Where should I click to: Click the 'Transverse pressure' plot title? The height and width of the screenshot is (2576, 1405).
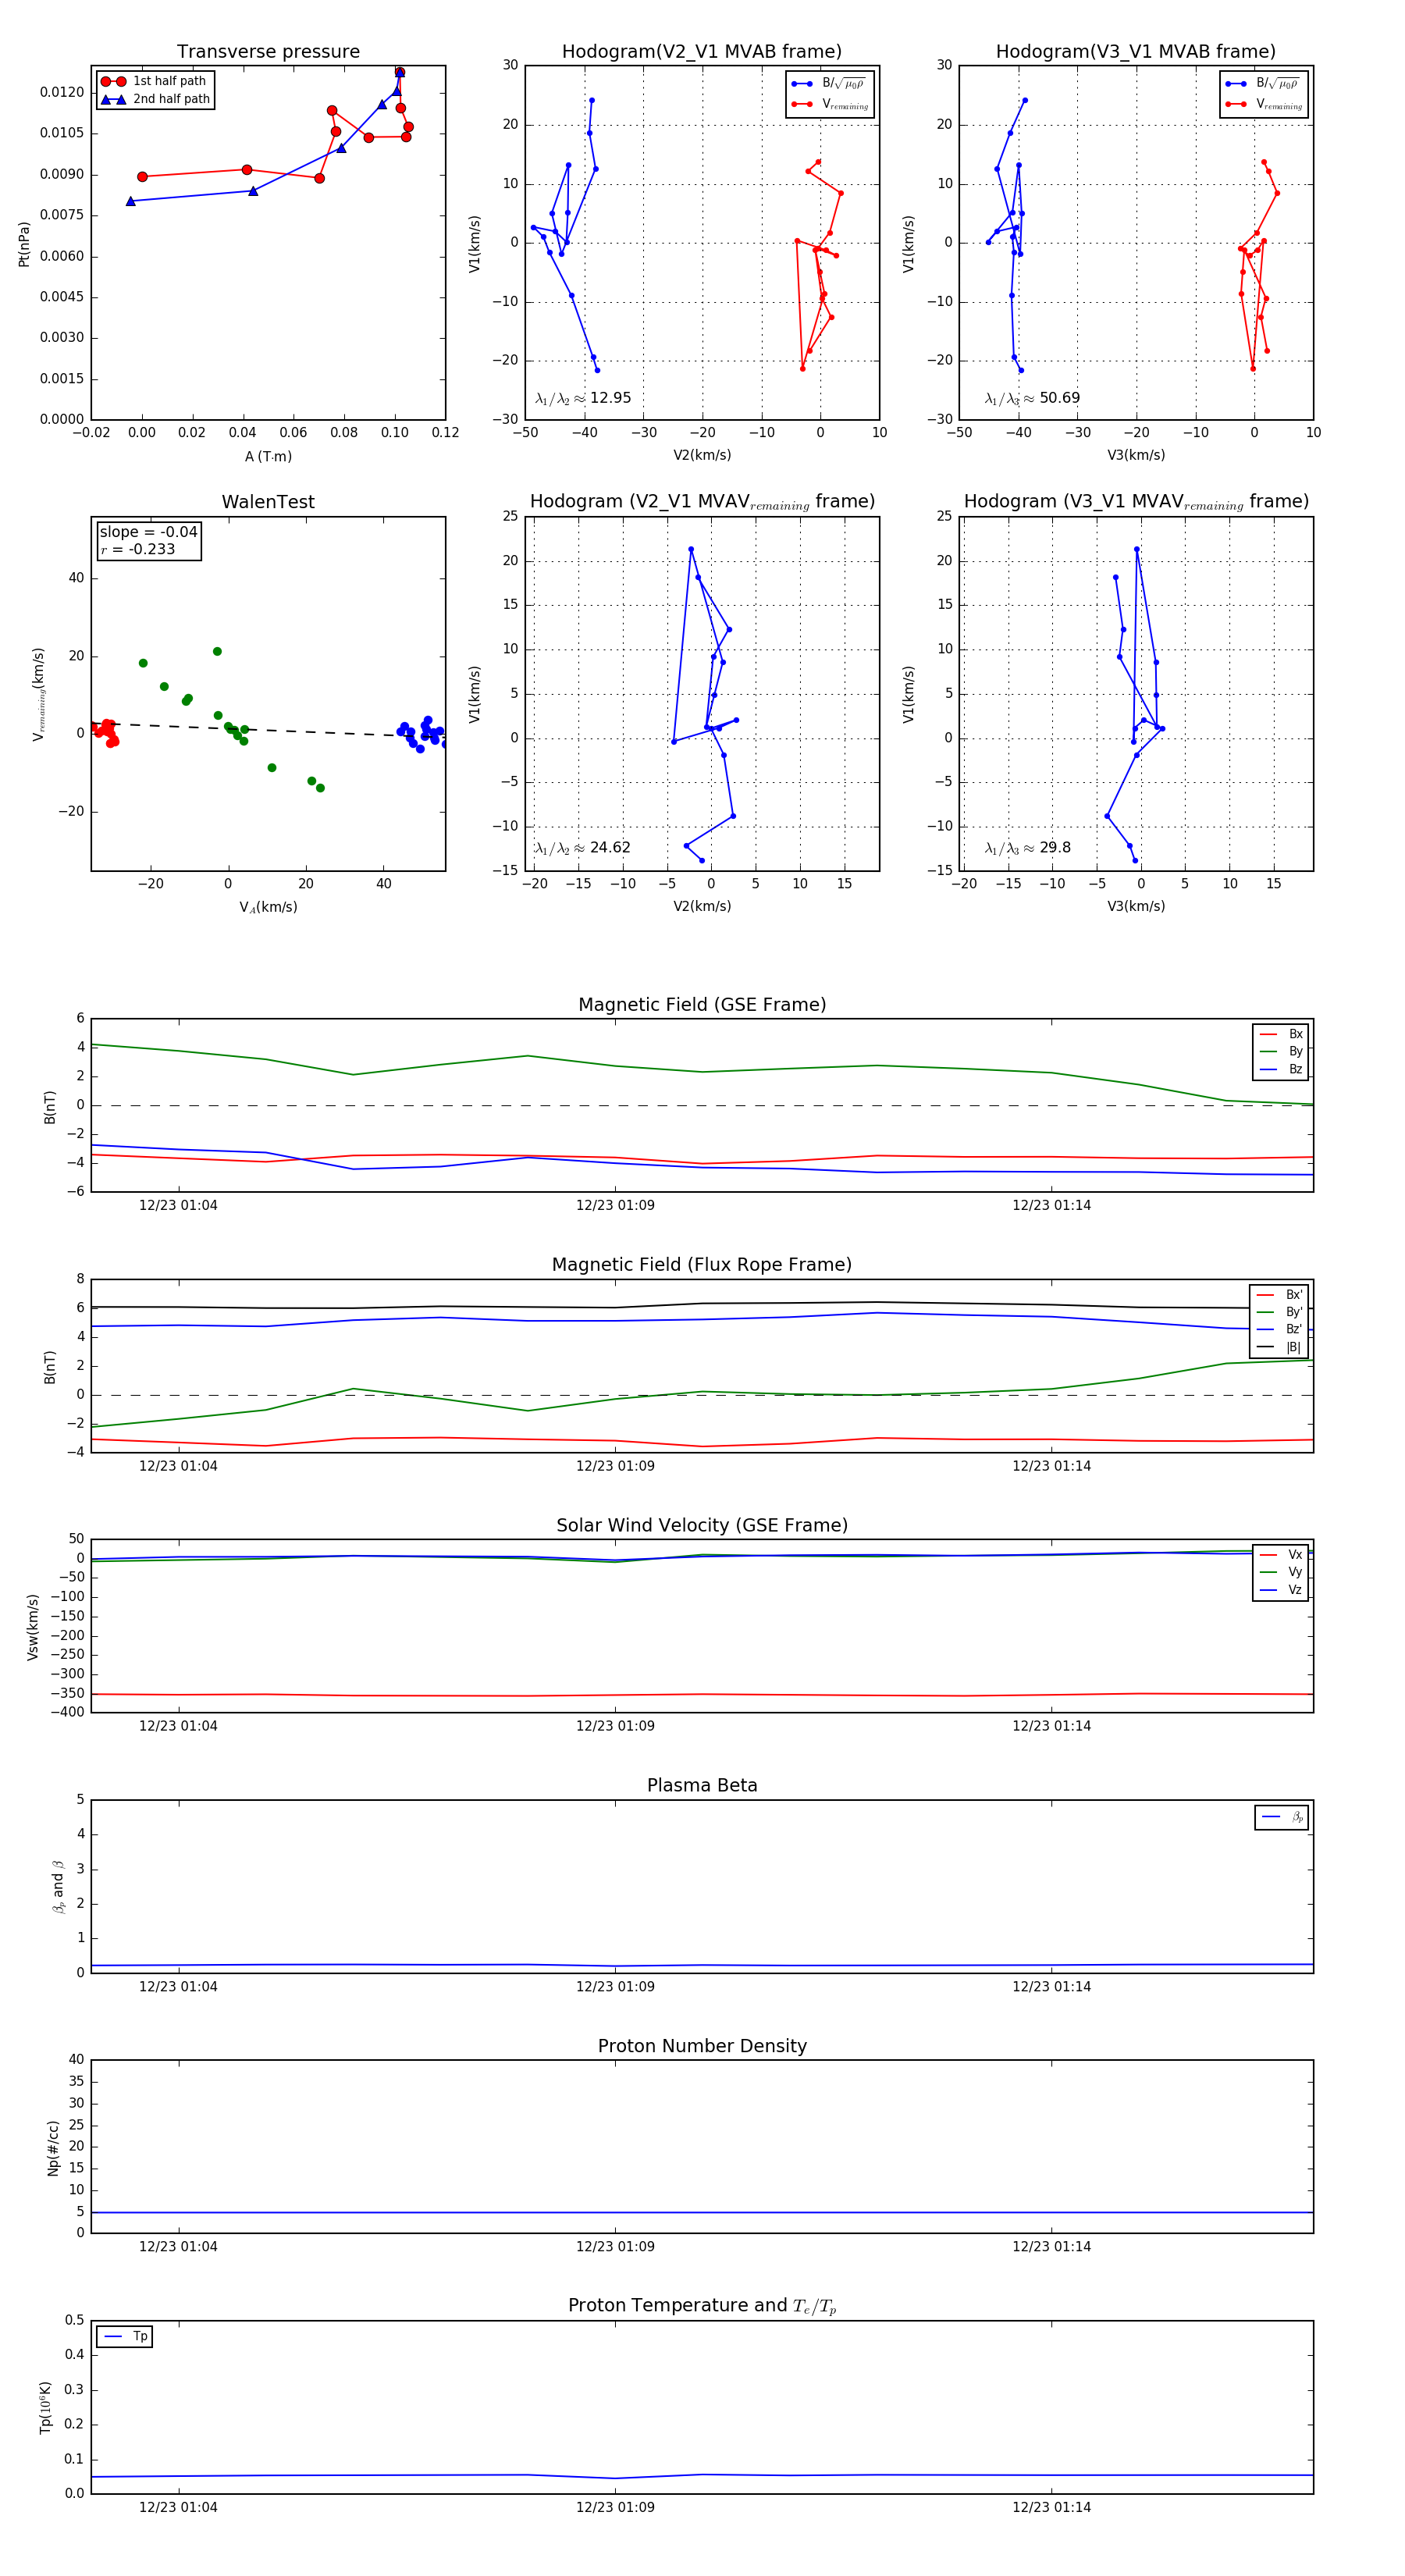pos(268,52)
